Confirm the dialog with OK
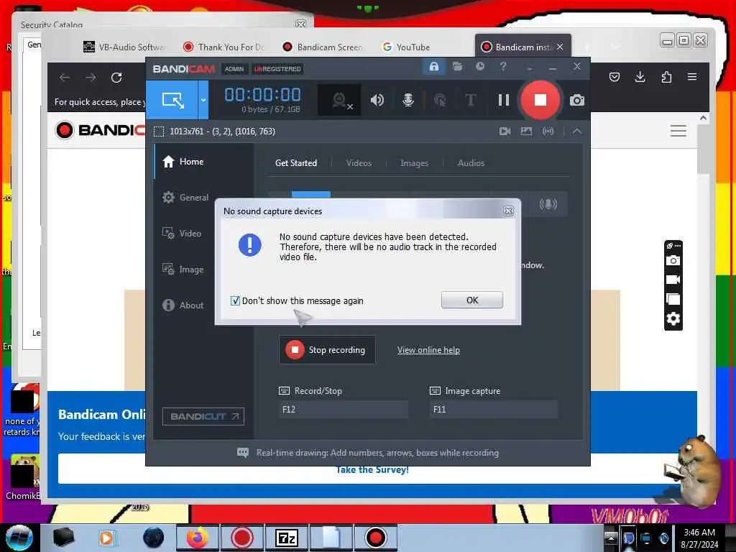The width and height of the screenshot is (736, 552). [x=471, y=300]
